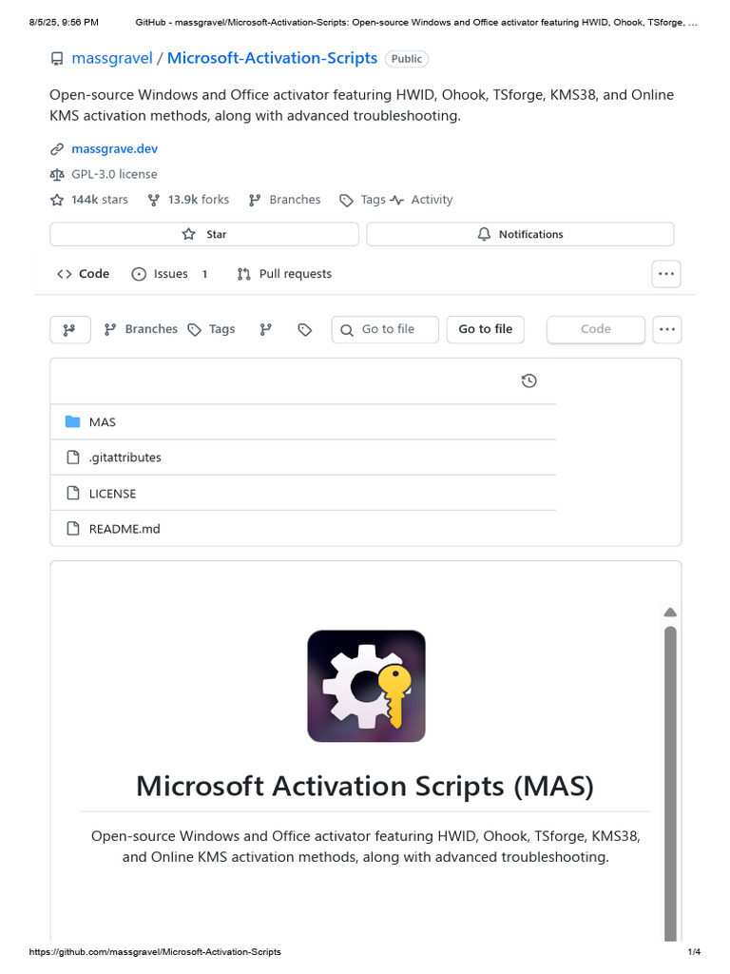Open the Code download dropdown button
730x974 pixels.
coord(596,329)
